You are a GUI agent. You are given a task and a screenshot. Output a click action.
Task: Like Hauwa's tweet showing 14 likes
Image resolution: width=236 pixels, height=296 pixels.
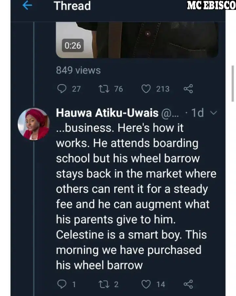(x=146, y=284)
